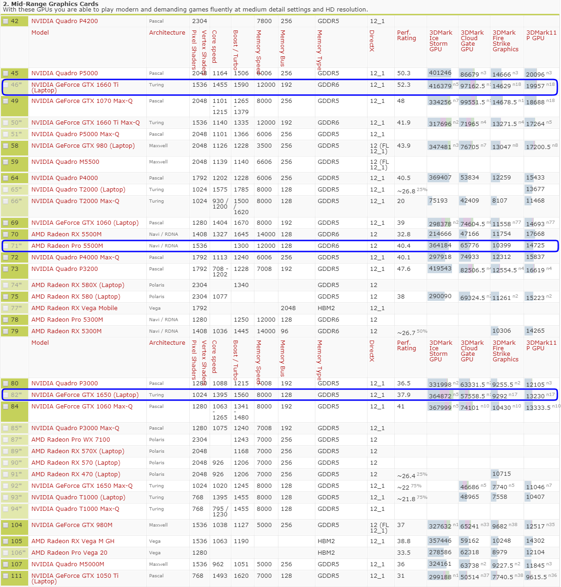
Task: Click NVIDIA Quadro M5000M link
Action: coord(68,564)
